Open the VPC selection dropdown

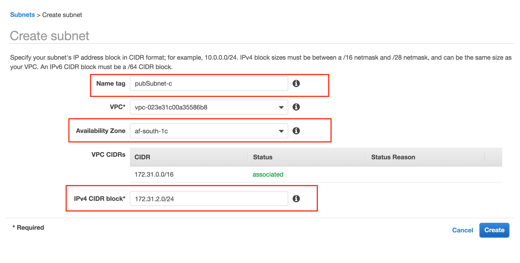click(x=209, y=107)
